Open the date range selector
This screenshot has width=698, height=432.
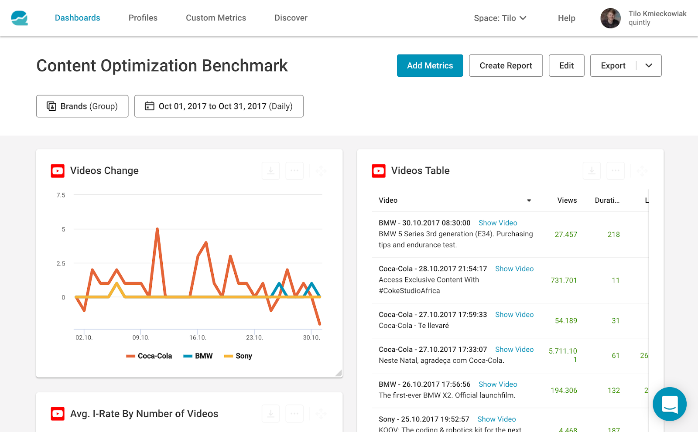(219, 106)
